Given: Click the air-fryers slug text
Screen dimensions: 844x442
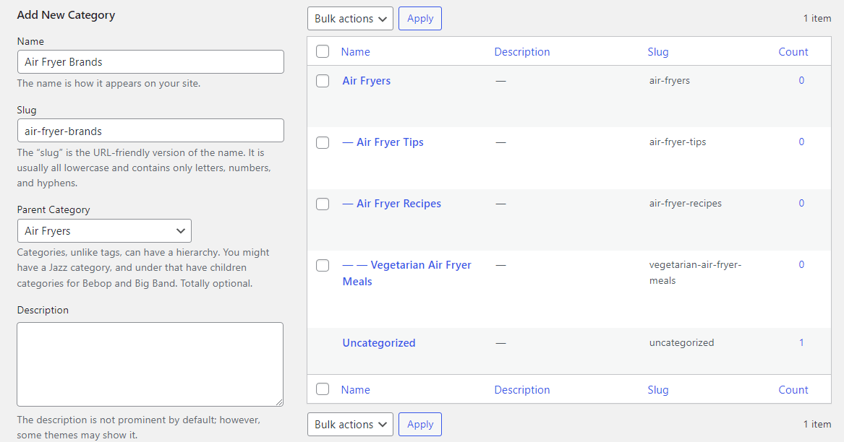Looking at the screenshot, I should (x=670, y=81).
